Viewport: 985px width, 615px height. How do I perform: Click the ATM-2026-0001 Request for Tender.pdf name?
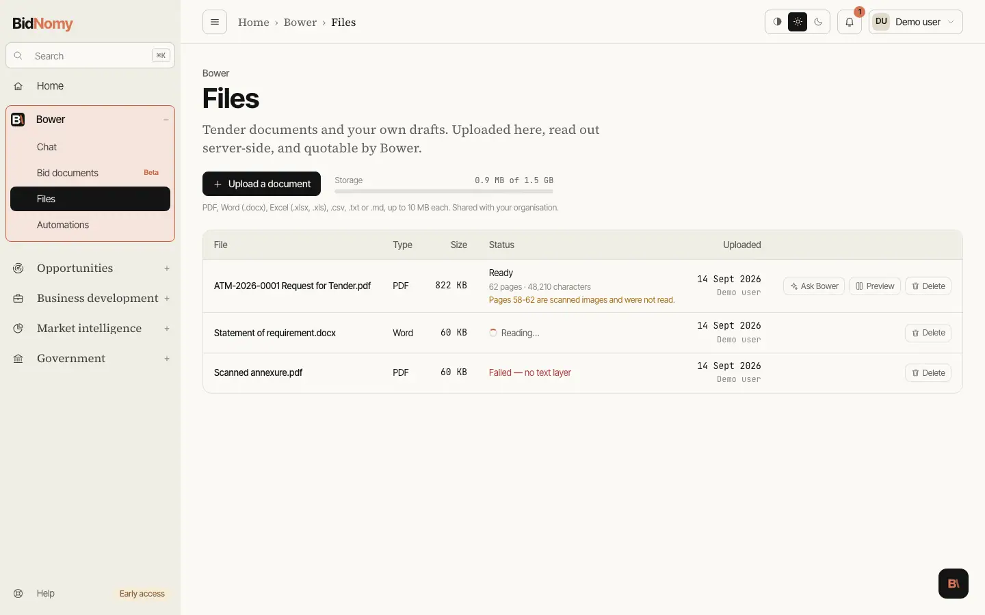click(292, 286)
